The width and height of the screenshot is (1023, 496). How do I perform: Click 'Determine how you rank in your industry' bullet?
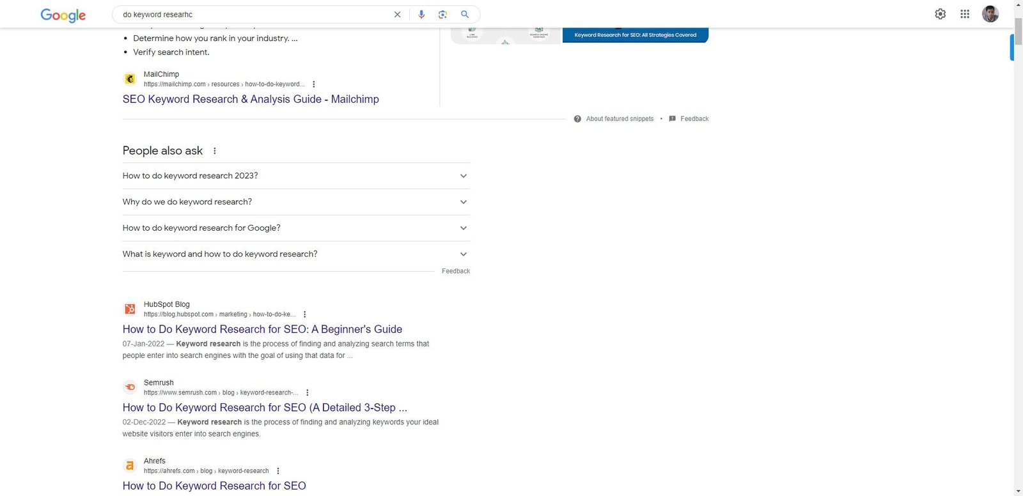pyautogui.click(x=215, y=38)
